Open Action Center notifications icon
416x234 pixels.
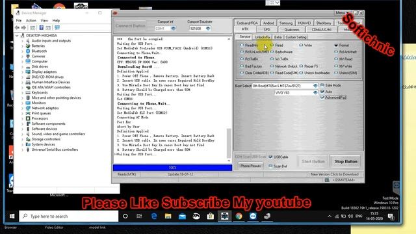click(391, 216)
